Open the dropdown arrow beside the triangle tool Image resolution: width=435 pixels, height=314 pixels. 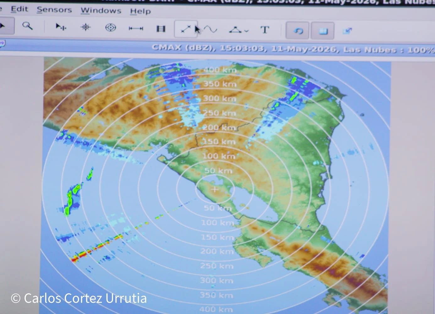246,31
